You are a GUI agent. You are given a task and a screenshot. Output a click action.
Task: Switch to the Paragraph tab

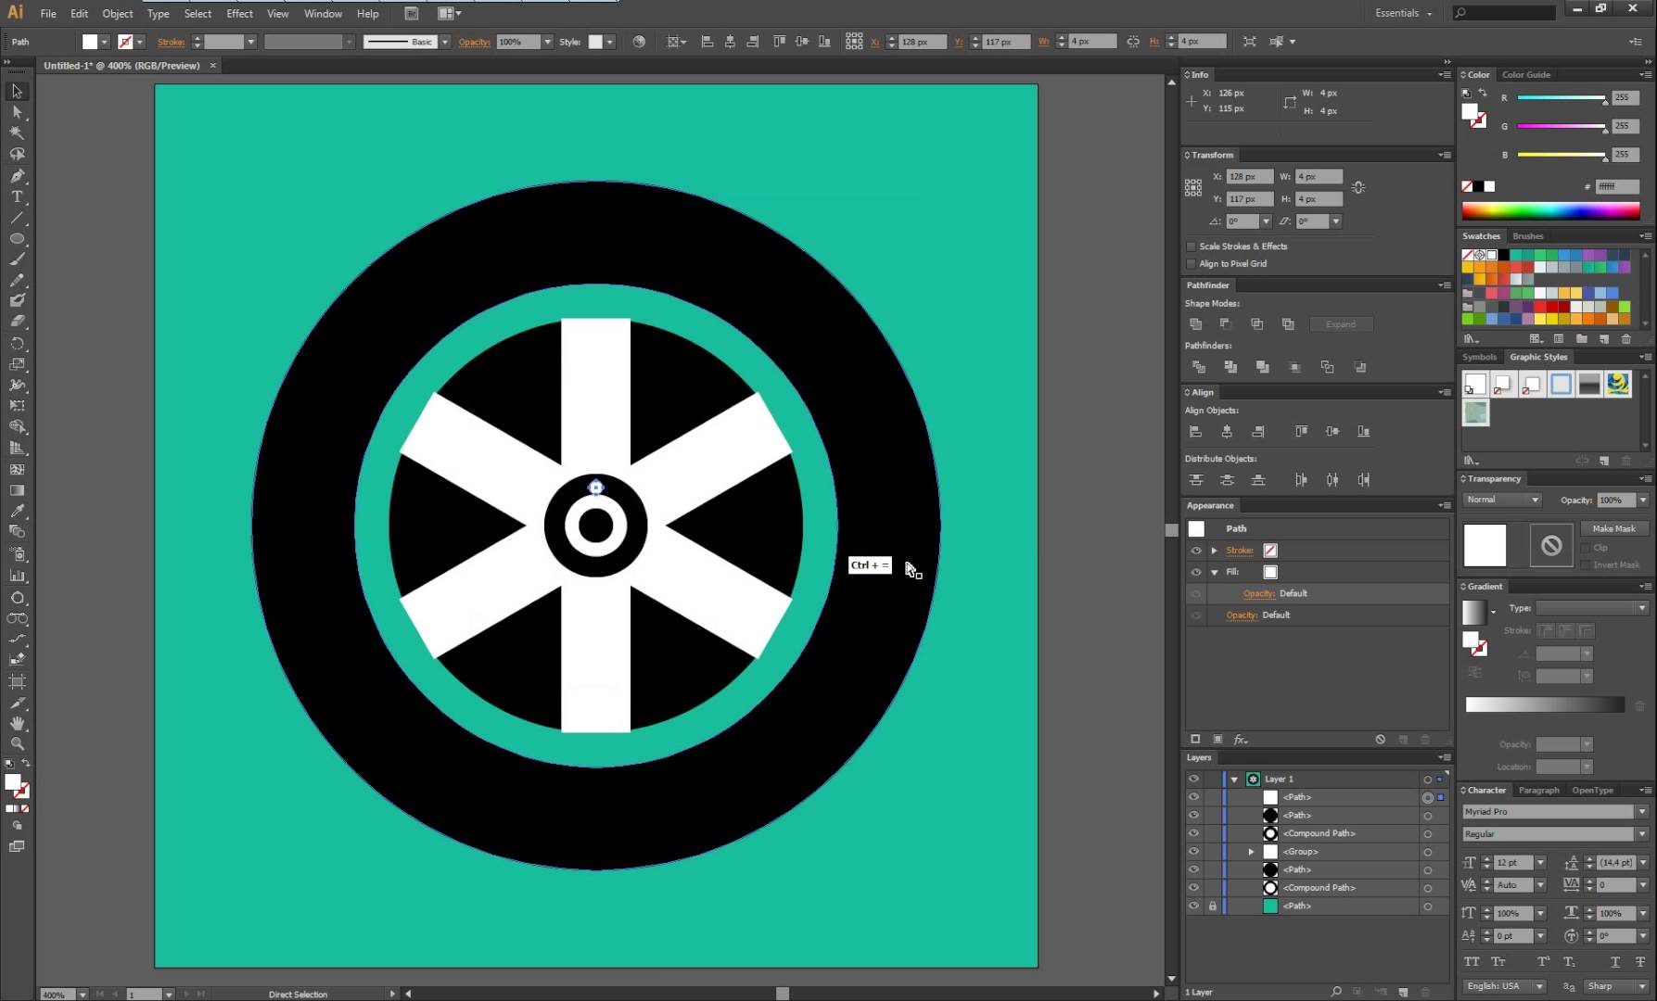pos(1539,790)
